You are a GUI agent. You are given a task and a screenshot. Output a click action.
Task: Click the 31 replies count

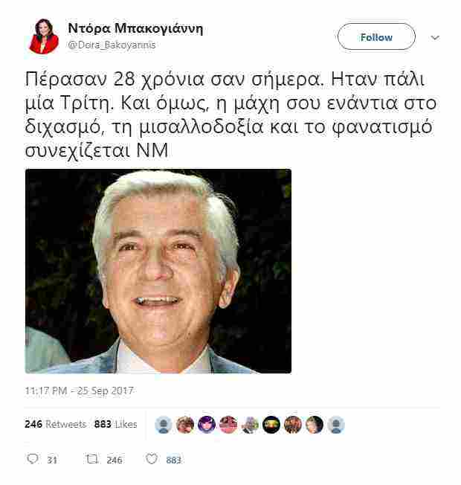pyautogui.click(x=52, y=460)
